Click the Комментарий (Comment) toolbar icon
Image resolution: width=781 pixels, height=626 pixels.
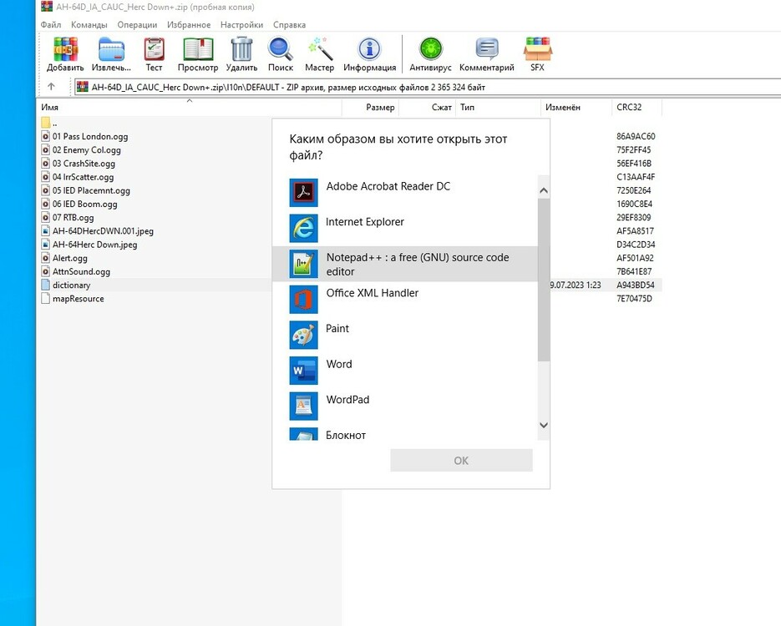487,50
